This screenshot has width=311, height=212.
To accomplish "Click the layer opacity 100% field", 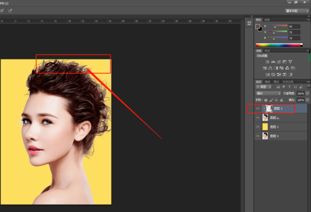I will 301,93.
